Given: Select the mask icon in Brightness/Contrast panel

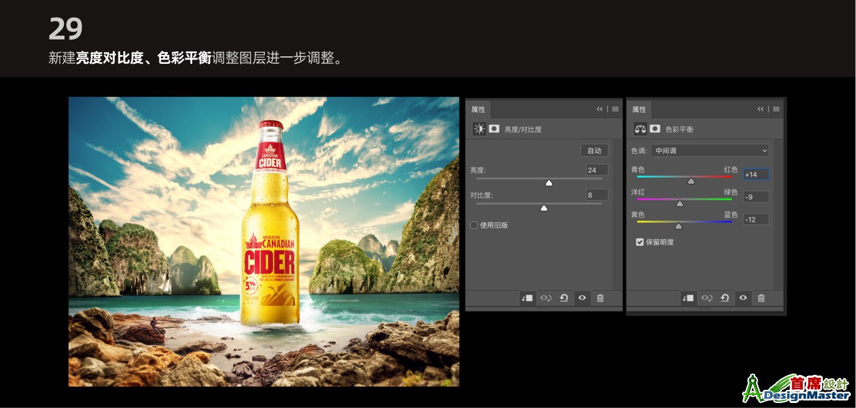Looking at the screenshot, I should (494, 129).
